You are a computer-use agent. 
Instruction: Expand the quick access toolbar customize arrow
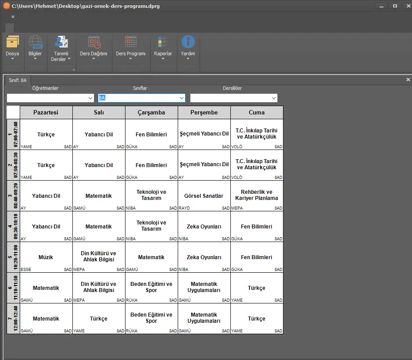tap(13, 17)
